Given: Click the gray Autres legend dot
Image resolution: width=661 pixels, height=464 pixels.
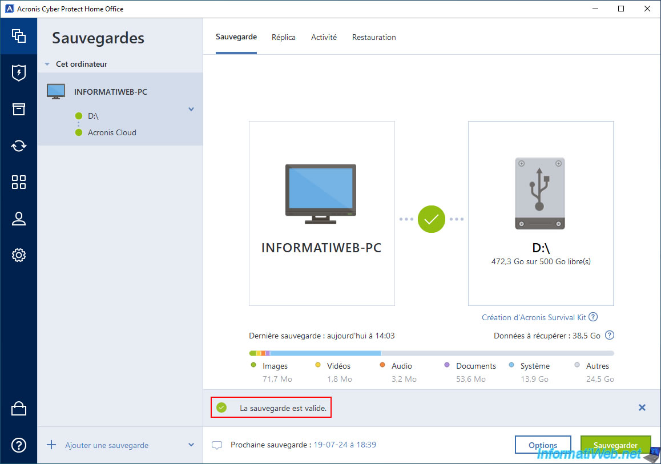Looking at the screenshot, I should click(577, 365).
